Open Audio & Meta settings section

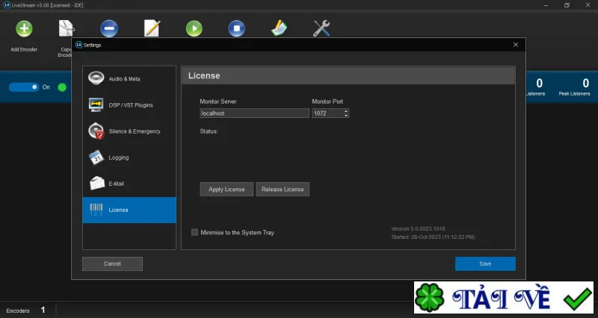(x=129, y=79)
